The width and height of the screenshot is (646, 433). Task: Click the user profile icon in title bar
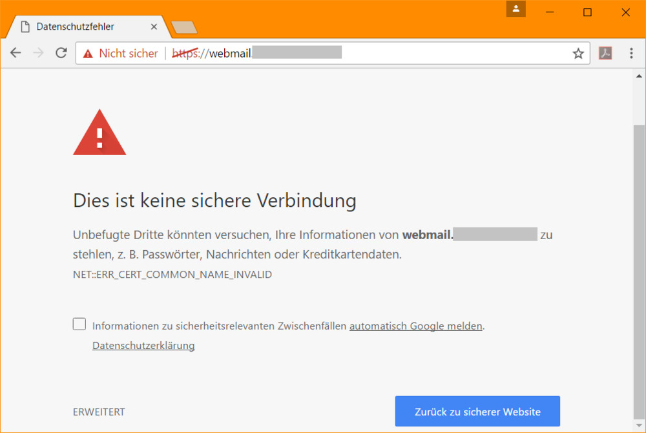[516, 9]
